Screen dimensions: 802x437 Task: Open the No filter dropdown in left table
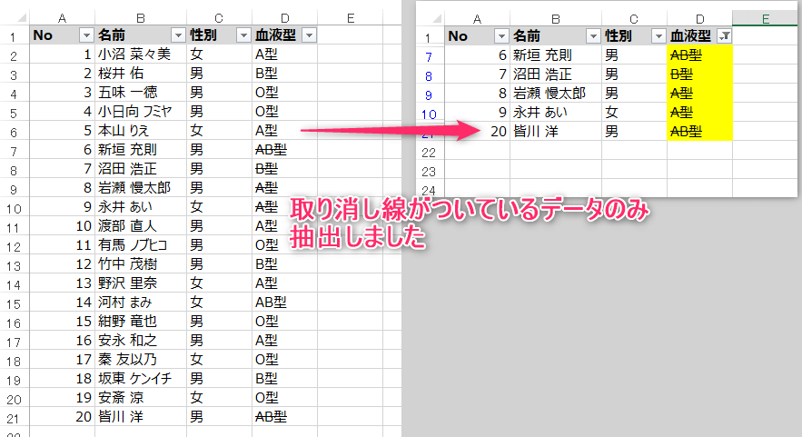(x=86, y=35)
